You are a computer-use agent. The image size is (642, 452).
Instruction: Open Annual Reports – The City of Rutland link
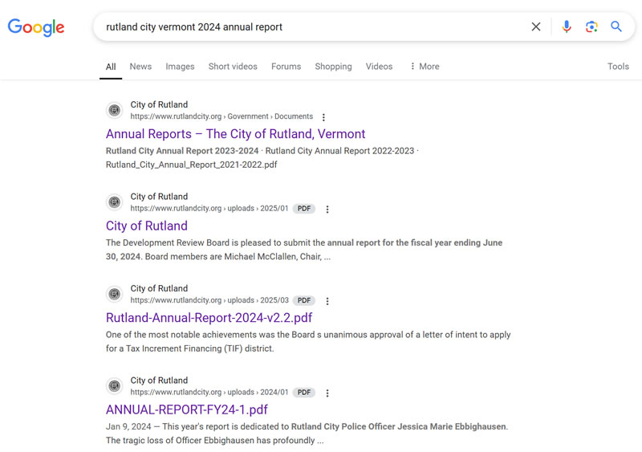point(235,134)
